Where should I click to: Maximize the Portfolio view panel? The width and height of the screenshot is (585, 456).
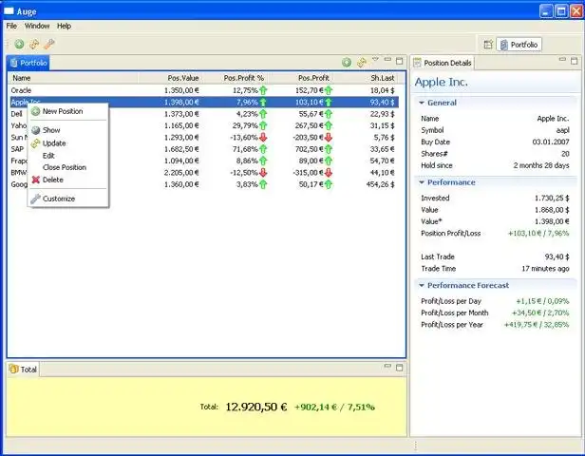(400, 61)
